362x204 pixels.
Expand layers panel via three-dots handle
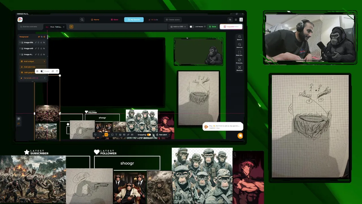[33, 82]
